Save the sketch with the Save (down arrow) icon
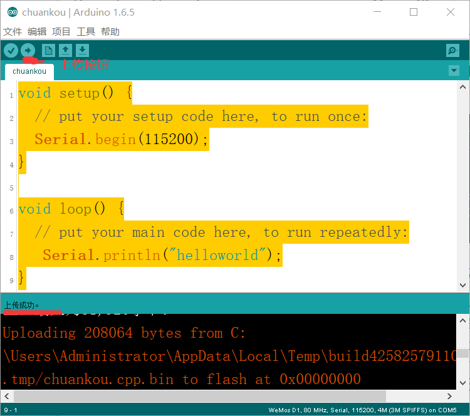470x416 pixels. tap(83, 50)
